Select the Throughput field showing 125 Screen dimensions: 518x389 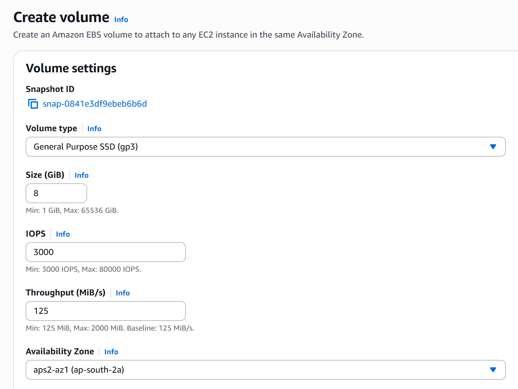point(105,311)
